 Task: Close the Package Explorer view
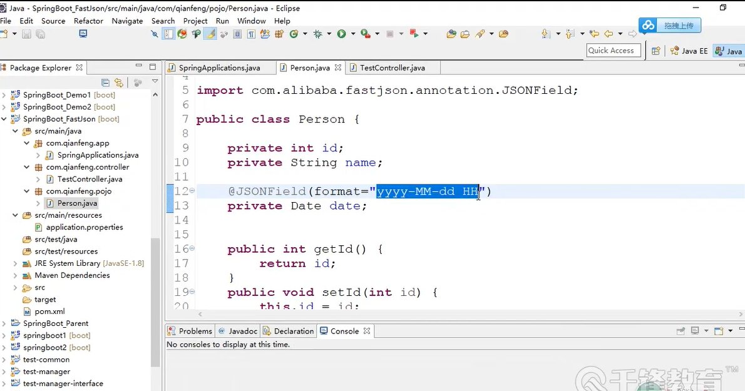[x=80, y=68]
